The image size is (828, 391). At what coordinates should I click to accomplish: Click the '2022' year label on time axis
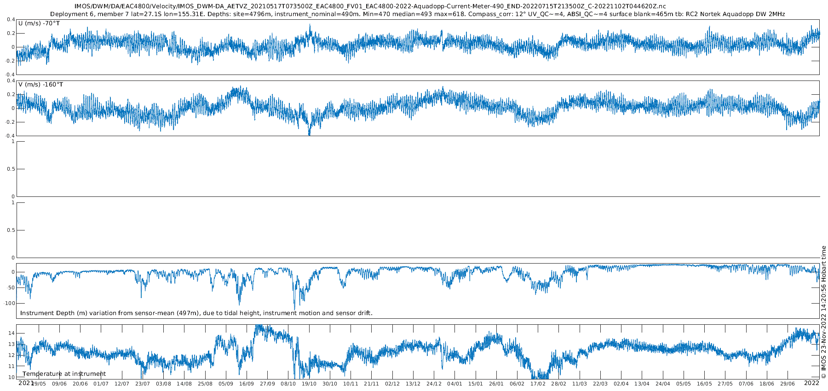811,382
